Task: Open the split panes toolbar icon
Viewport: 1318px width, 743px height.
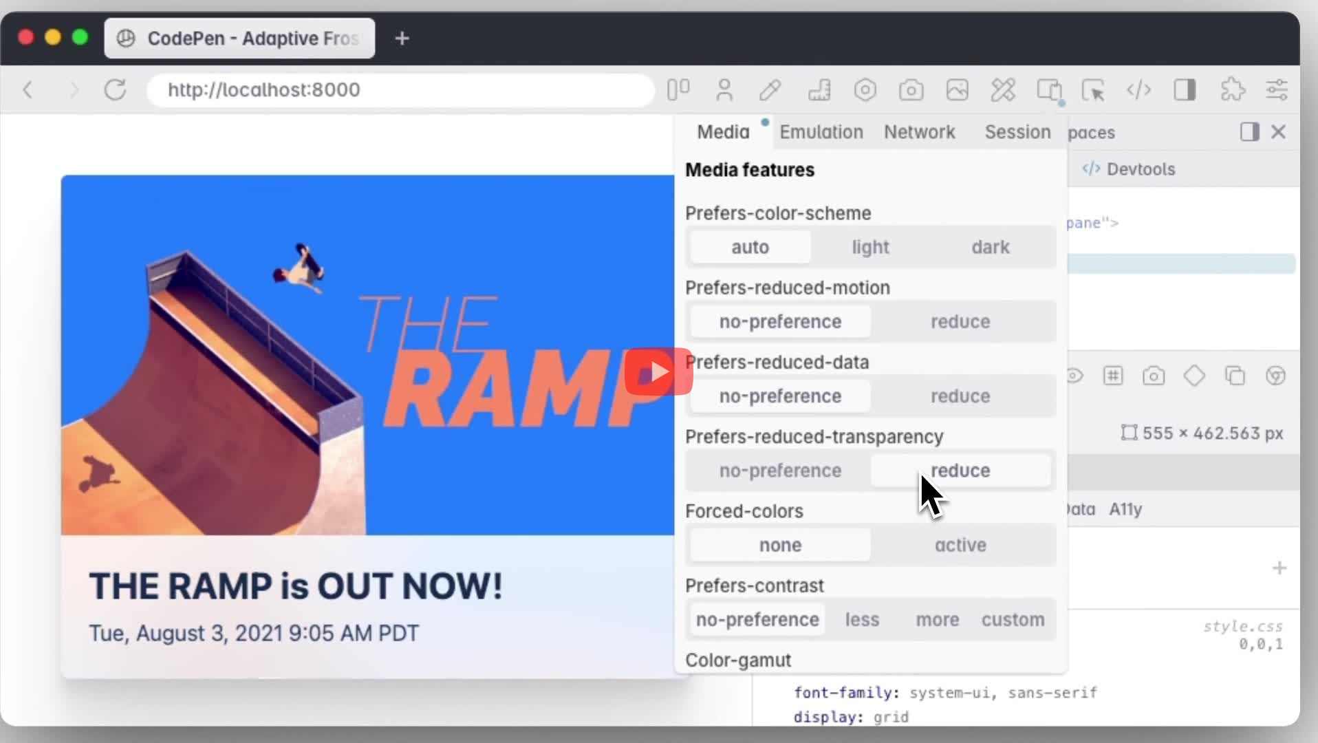Action: click(678, 89)
